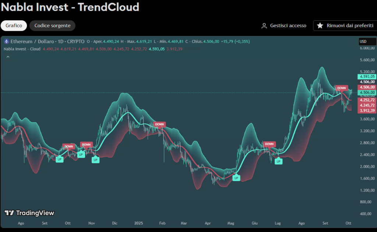Click the star icon on Rimuovi dai preferiti

pyautogui.click(x=320, y=26)
